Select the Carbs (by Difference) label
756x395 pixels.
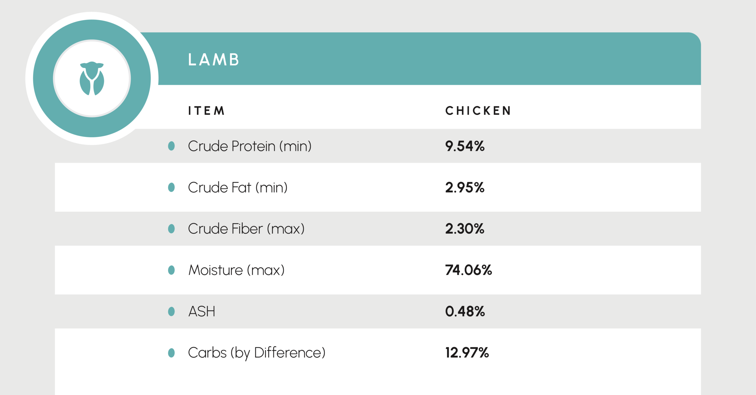[257, 353]
